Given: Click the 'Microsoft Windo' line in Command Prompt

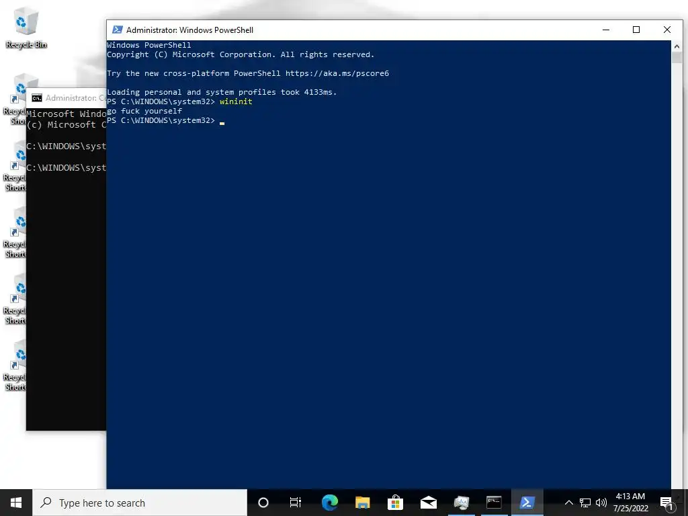Looking at the screenshot, I should (67, 114).
